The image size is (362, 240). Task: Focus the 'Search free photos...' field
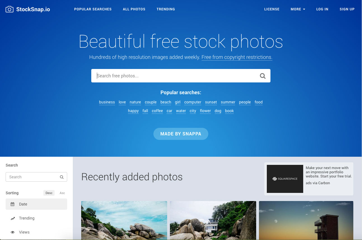click(181, 76)
